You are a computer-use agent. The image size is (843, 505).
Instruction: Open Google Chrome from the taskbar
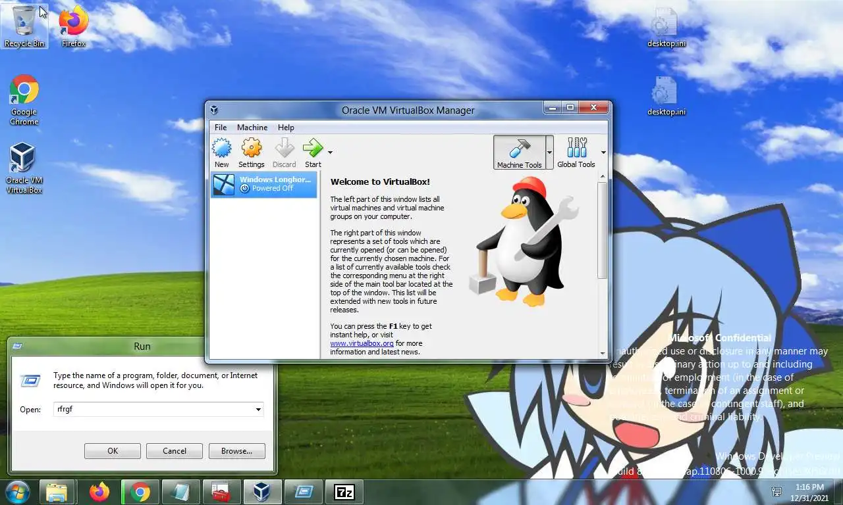(140, 492)
